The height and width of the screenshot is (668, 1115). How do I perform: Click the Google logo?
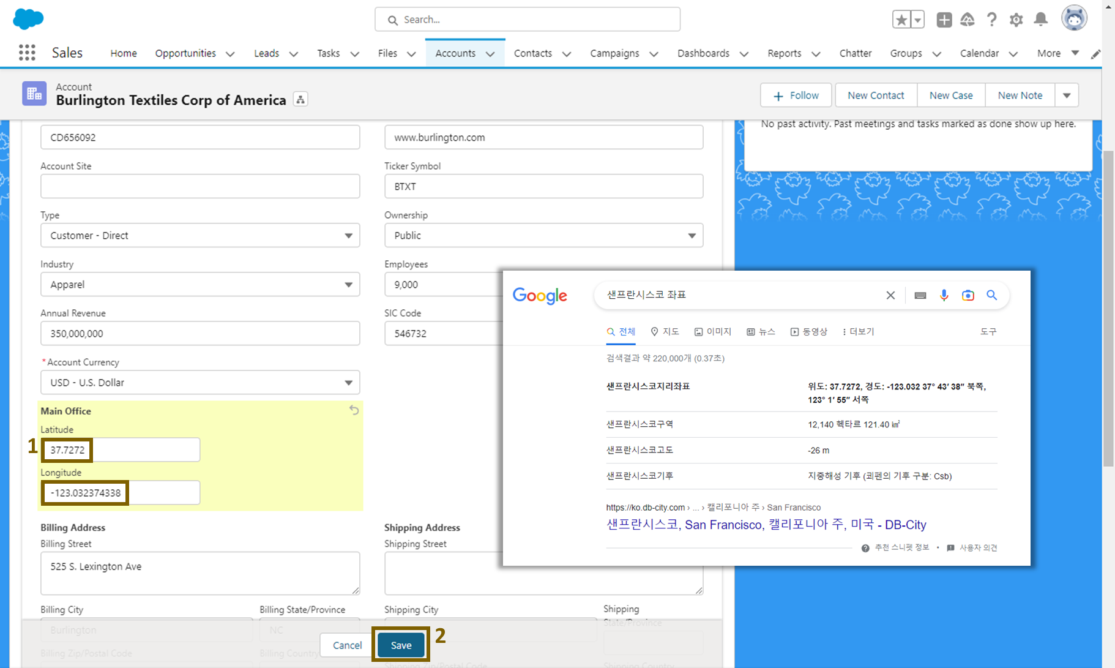tap(540, 296)
